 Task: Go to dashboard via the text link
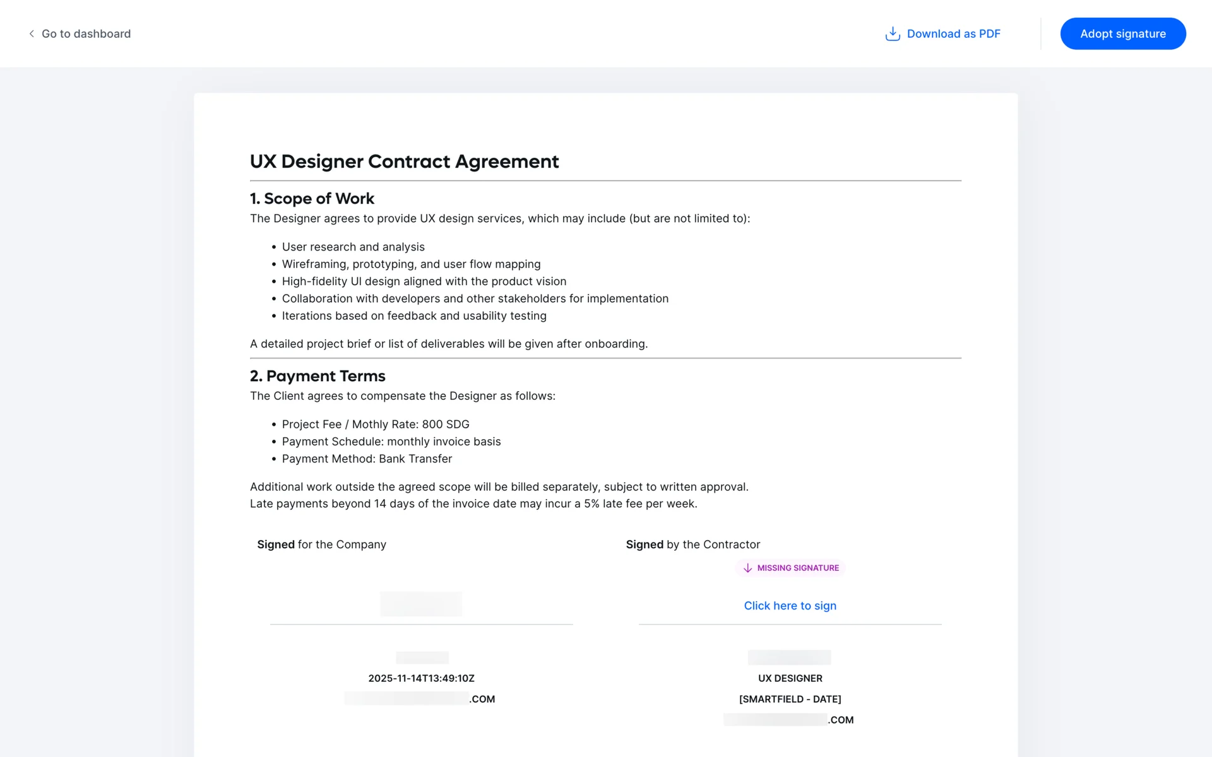click(x=86, y=33)
